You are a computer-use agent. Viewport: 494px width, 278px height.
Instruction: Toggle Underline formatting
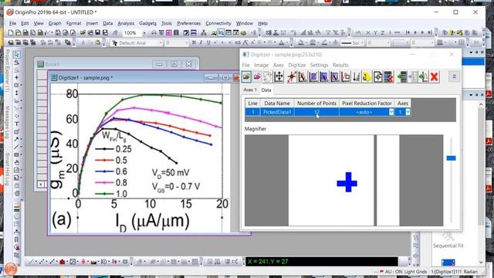[x=208, y=42]
